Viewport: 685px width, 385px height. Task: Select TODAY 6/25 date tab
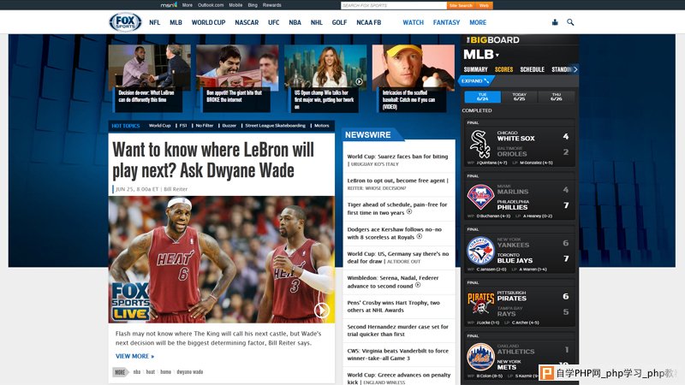point(519,97)
